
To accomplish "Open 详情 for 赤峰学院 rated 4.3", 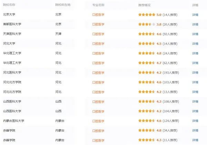I will pyautogui.click(x=195, y=140).
